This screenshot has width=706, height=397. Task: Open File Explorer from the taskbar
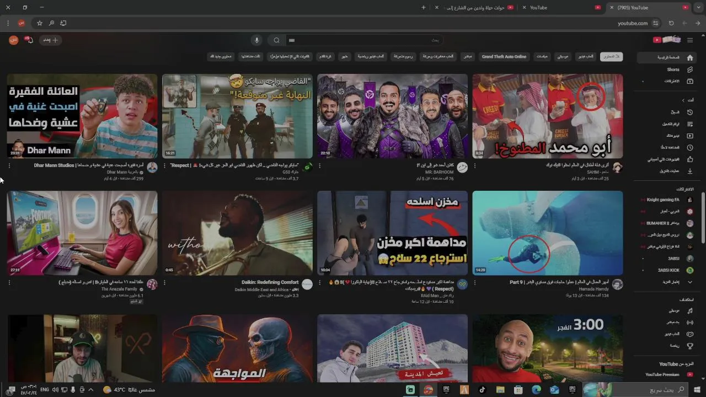pyautogui.click(x=500, y=390)
